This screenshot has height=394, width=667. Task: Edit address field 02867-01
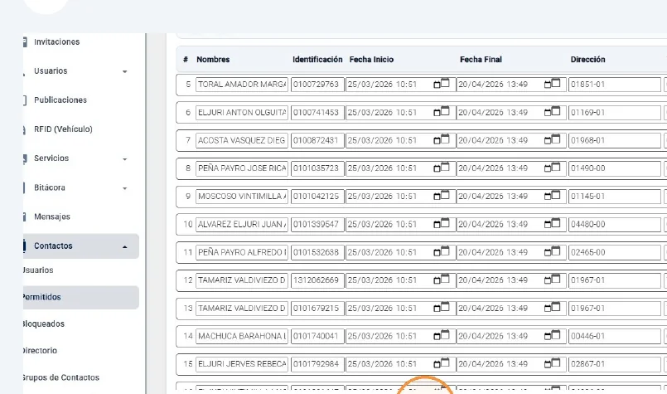pyautogui.click(x=615, y=364)
